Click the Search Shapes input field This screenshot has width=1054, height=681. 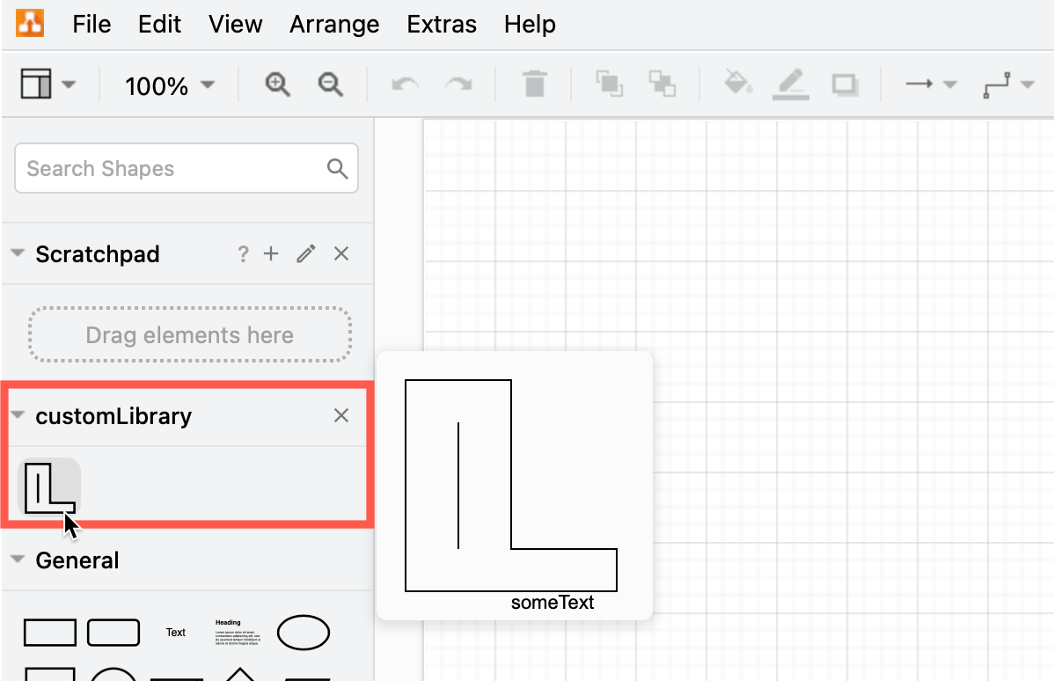tap(167, 167)
